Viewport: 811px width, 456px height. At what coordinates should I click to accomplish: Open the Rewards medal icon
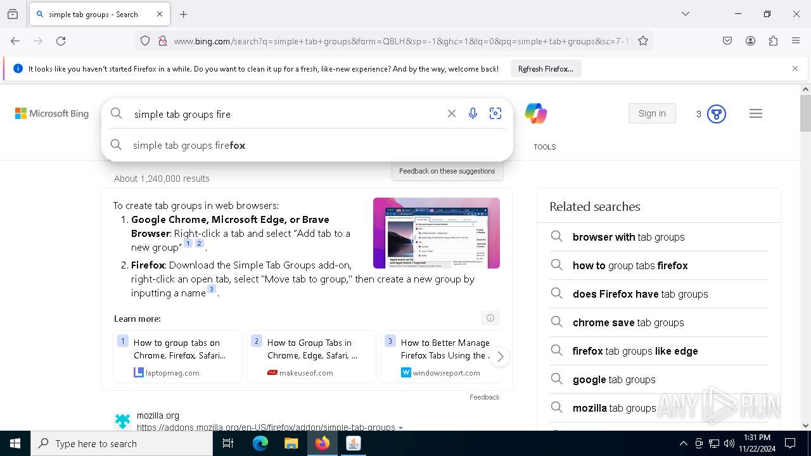[x=717, y=114]
